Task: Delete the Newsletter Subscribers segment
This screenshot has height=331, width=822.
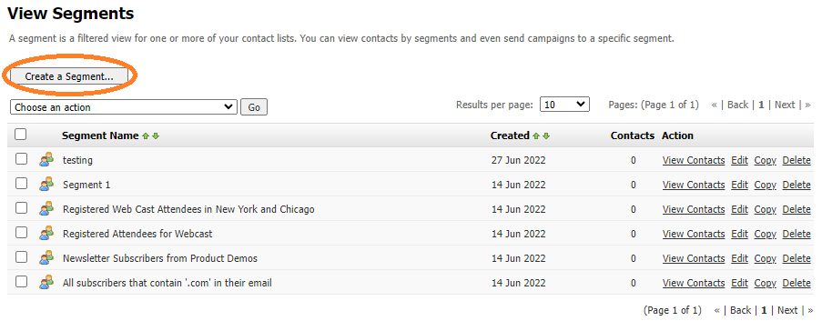Action: click(797, 259)
